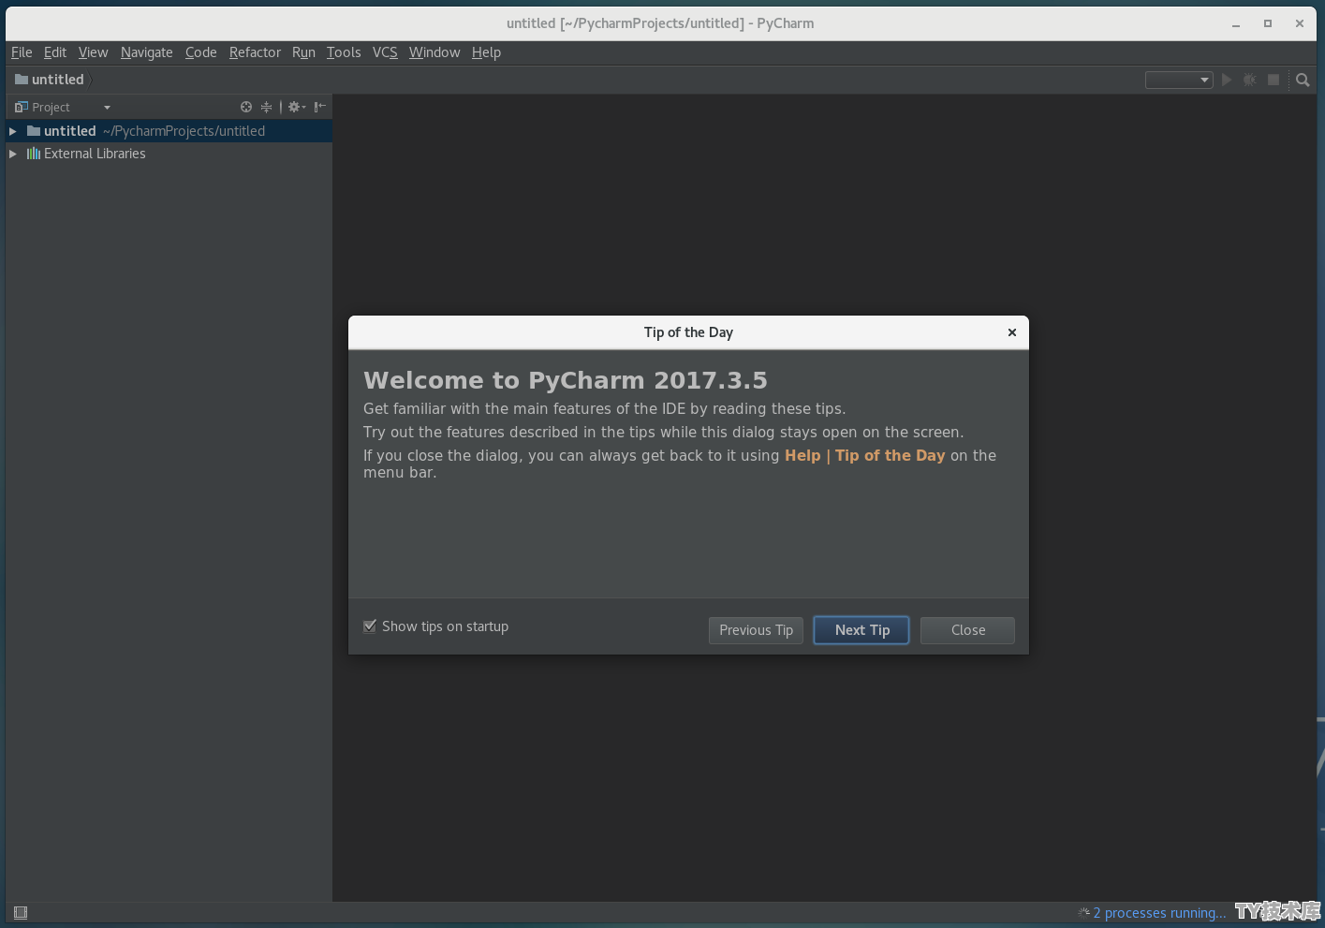Open the VCS menu
This screenshot has height=928, width=1325.
385,52
